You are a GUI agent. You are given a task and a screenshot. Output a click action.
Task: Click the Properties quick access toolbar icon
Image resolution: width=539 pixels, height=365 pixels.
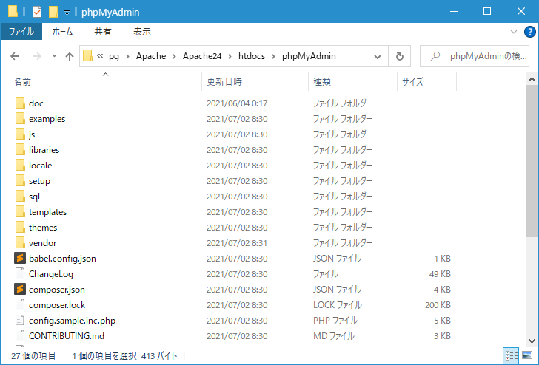37,12
